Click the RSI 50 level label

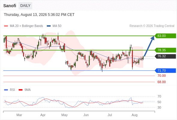[159, 102]
